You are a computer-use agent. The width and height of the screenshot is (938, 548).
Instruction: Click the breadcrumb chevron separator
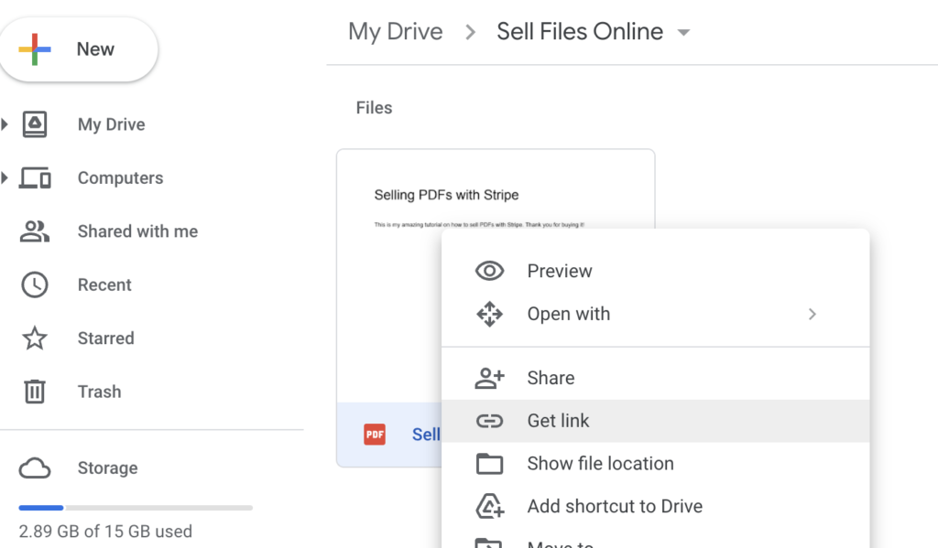pyautogui.click(x=470, y=32)
